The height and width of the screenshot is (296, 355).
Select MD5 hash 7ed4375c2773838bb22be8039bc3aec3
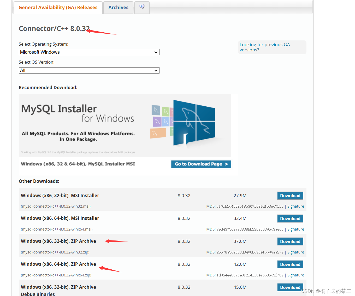(250, 229)
